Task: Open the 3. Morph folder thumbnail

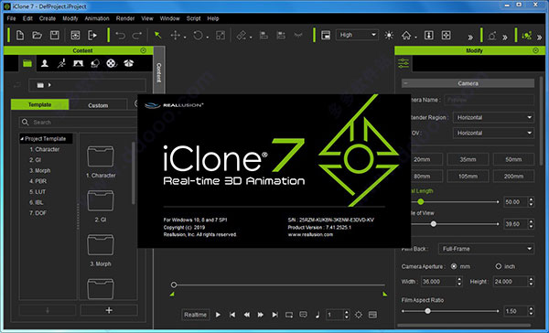Action: tap(101, 245)
